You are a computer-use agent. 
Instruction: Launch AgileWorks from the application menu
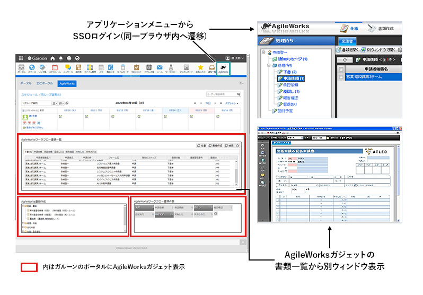(223, 69)
